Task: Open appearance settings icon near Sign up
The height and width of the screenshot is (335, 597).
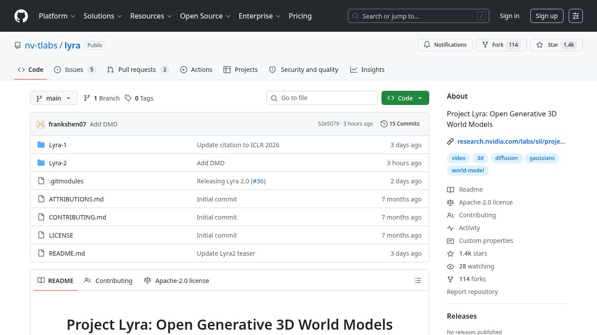Action: (576, 16)
